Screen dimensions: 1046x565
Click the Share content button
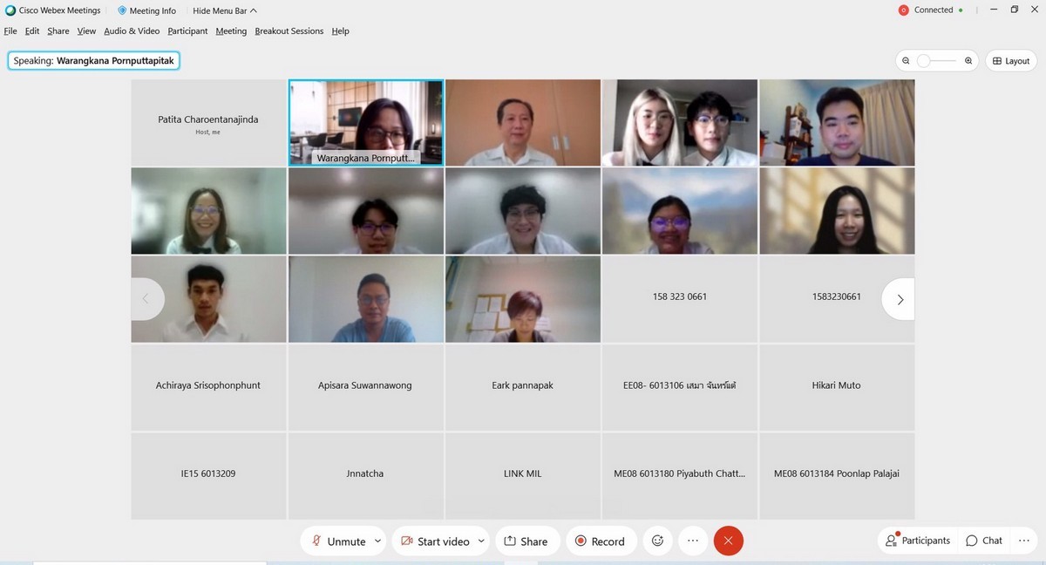526,541
